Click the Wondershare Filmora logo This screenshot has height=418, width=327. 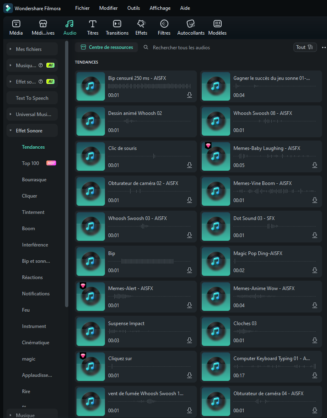pos(8,8)
